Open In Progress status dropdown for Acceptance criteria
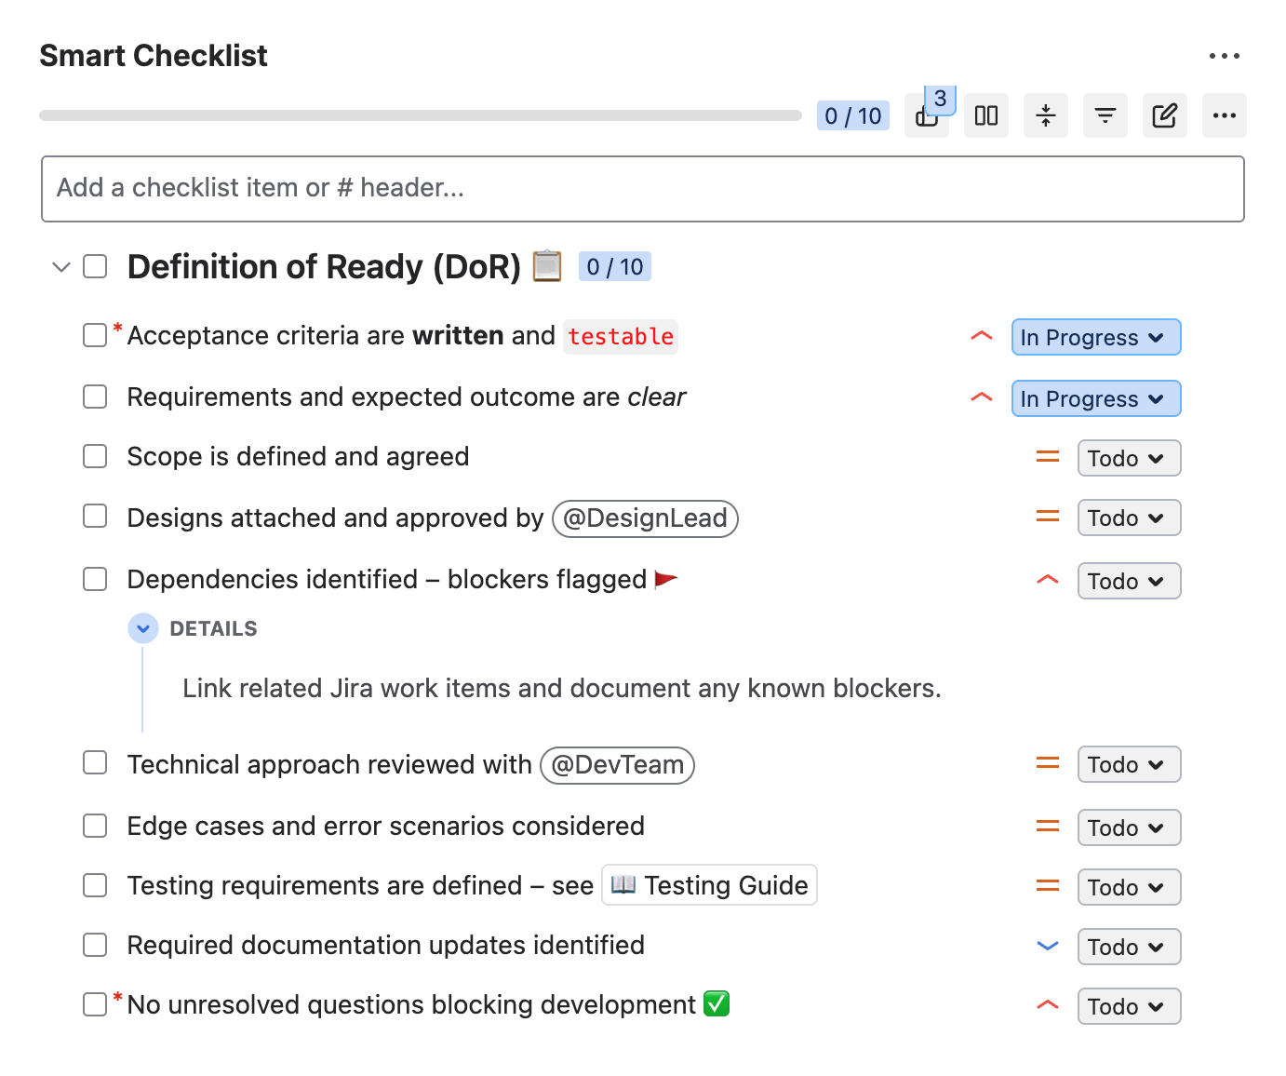This screenshot has width=1286, height=1076. click(1096, 337)
